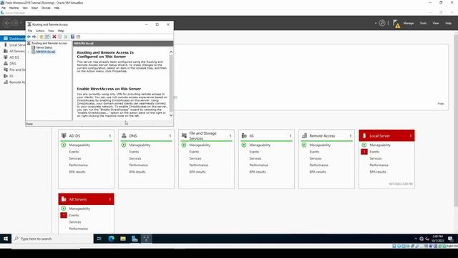Toggle the Show/Hide Console Tree toolbar icon

[x=47, y=37]
